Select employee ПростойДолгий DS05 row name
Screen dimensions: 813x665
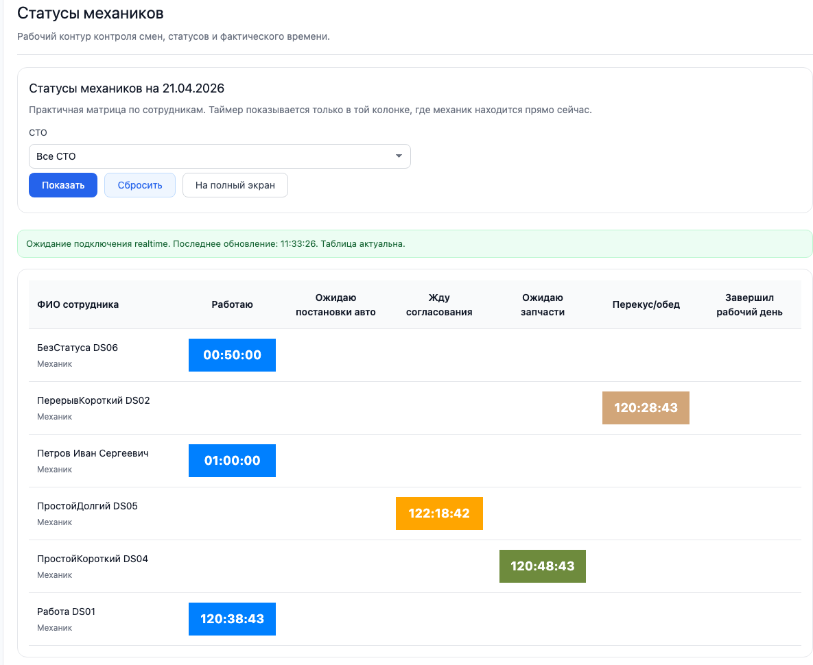pos(87,506)
